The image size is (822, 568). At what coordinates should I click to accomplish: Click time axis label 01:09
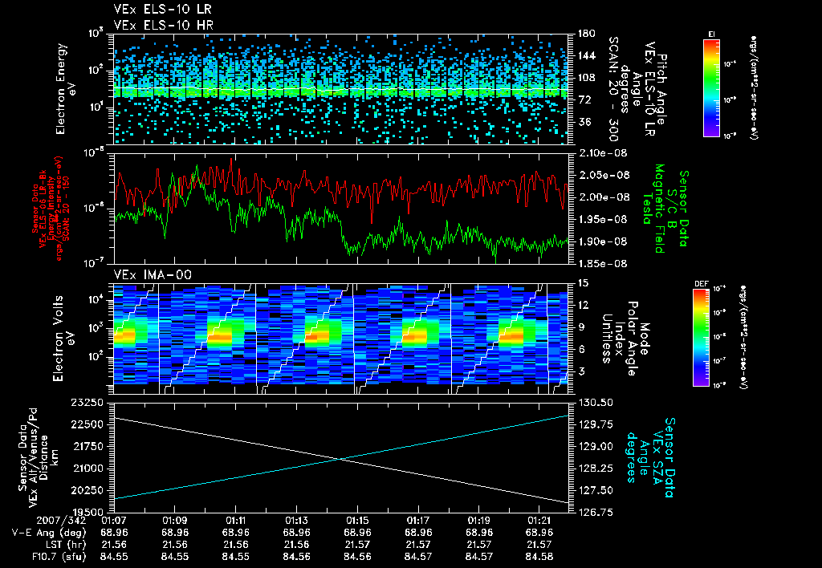tap(174, 521)
